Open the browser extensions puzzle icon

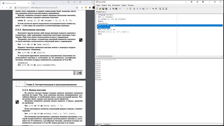[90, 8]
